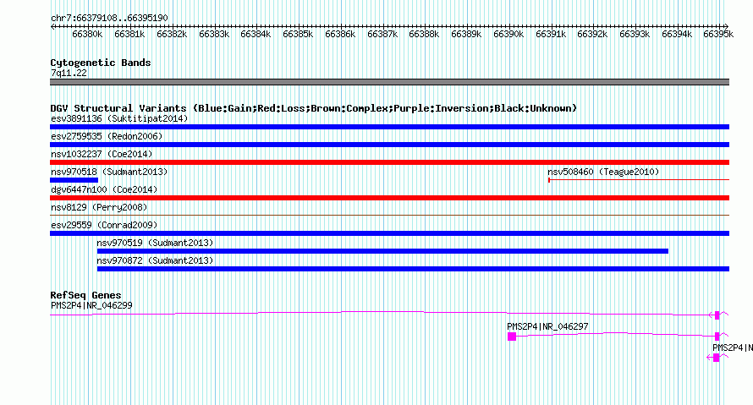Click the DGV Structural Variants track title

(314, 108)
